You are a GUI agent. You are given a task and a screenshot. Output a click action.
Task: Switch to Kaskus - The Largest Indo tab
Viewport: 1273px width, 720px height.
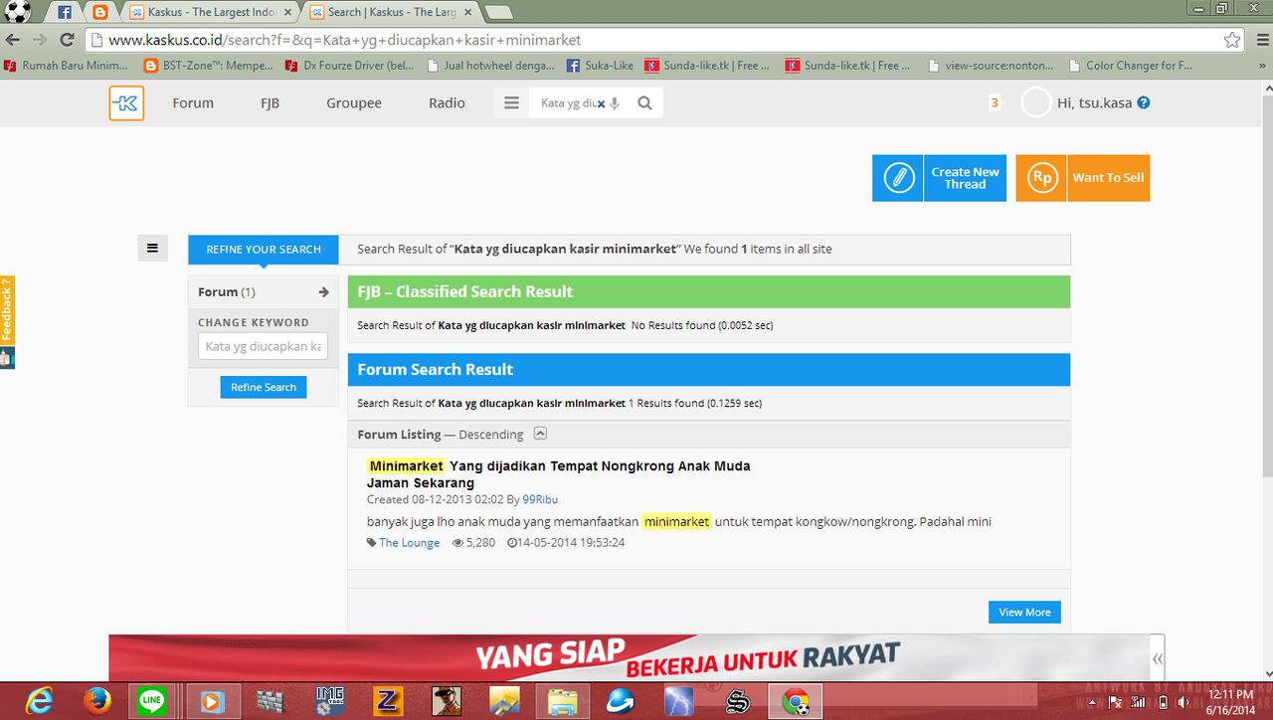209,12
